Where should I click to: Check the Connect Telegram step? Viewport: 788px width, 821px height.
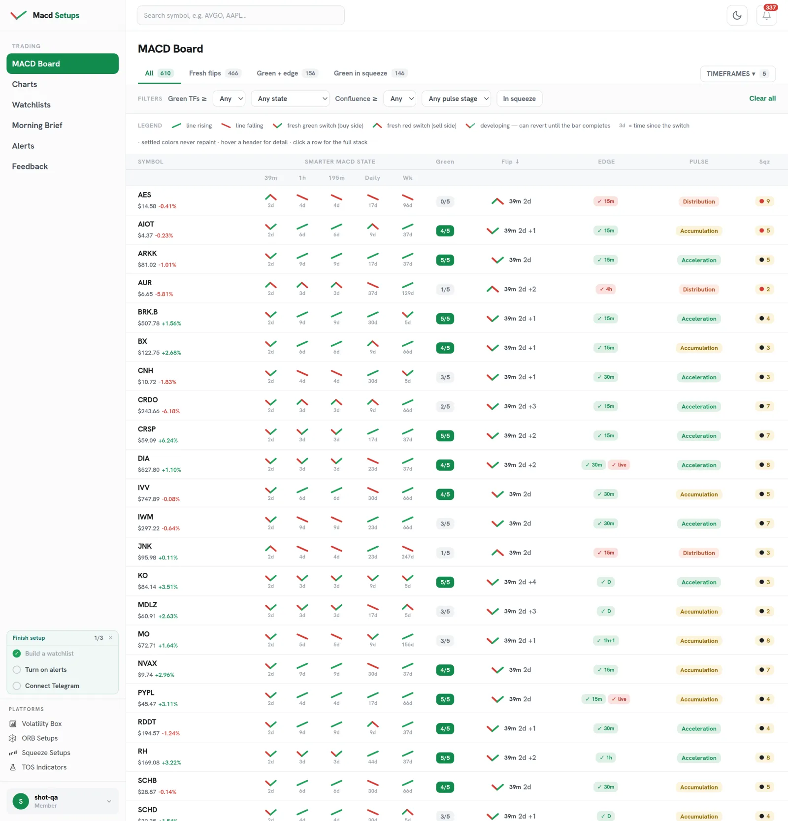coord(17,686)
